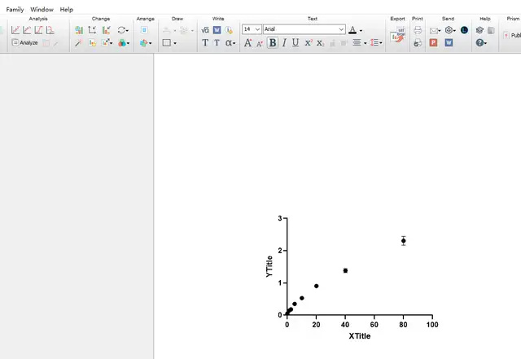Click the X axis label 100

tap(432, 325)
